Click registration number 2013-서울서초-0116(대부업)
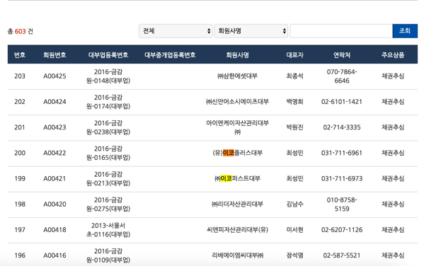The width and height of the screenshot is (424, 266). pyautogui.click(x=108, y=230)
